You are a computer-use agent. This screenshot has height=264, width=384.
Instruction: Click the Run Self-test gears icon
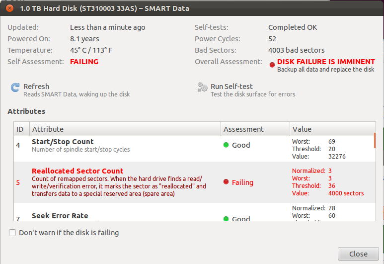click(x=202, y=88)
